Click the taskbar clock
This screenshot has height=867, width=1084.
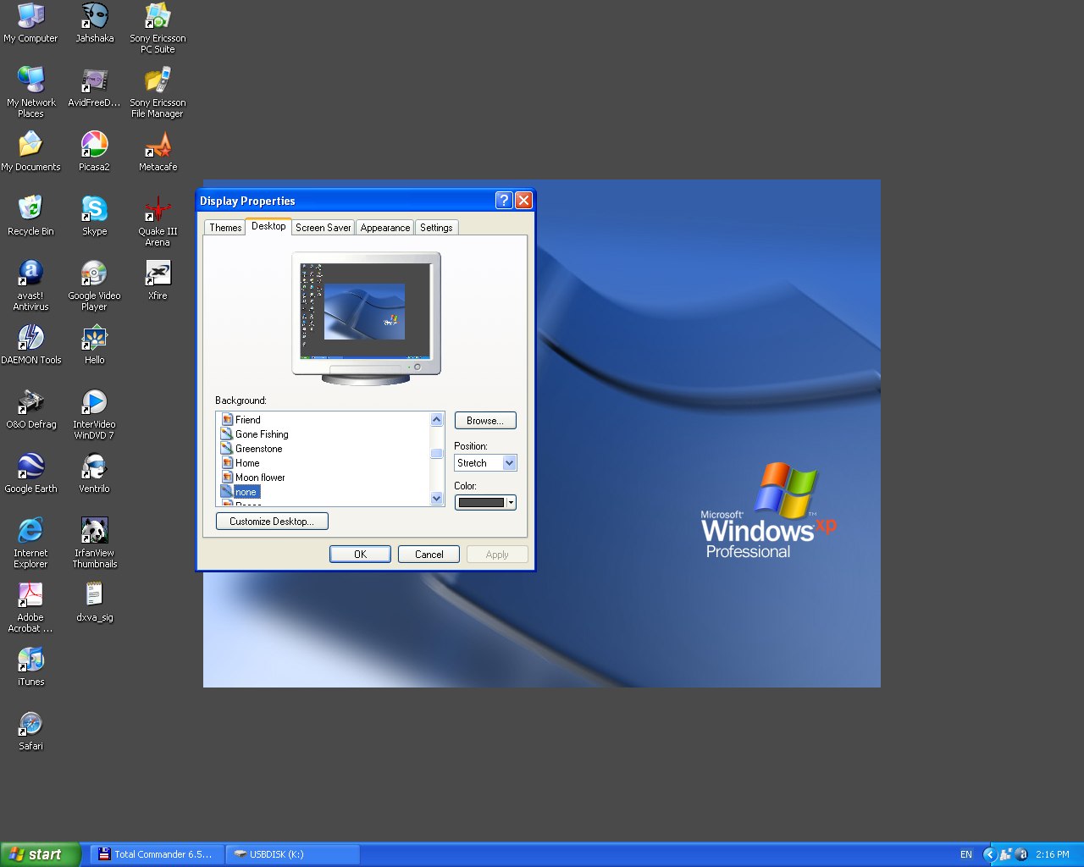tap(1053, 854)
